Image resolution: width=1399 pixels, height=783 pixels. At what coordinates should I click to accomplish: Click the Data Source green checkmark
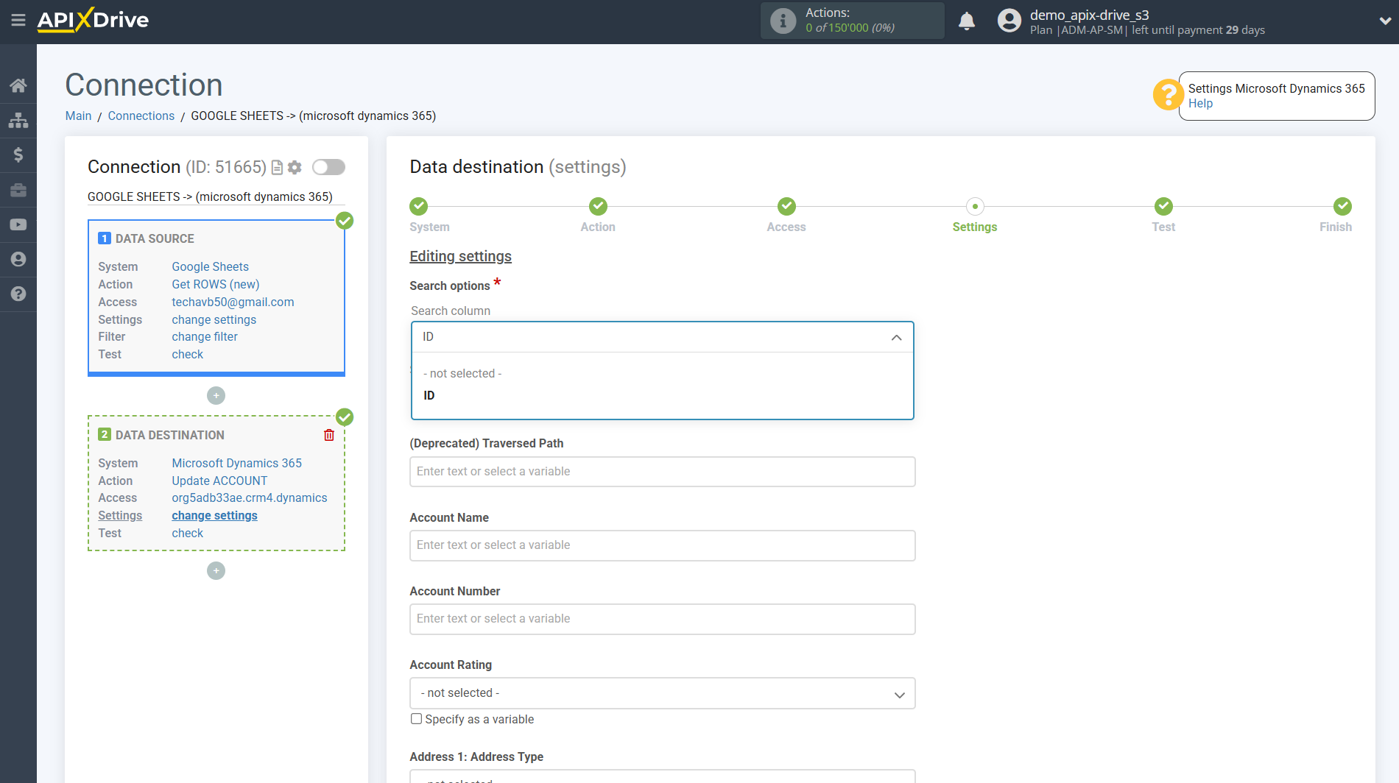click(345, 221)
